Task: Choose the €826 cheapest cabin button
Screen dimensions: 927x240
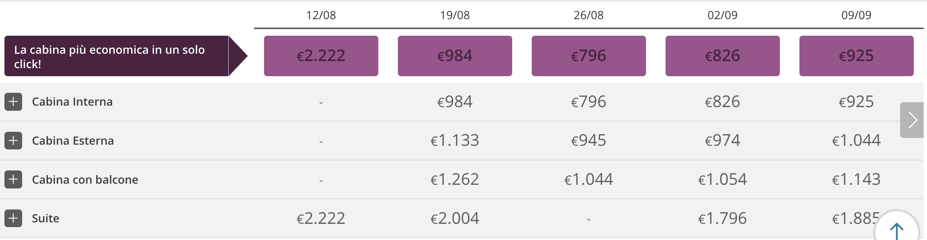Action: pos(723,56)
